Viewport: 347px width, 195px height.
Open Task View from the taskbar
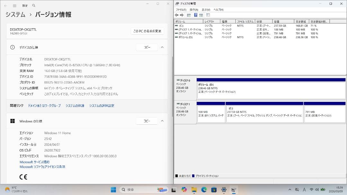tap(174, 190)
